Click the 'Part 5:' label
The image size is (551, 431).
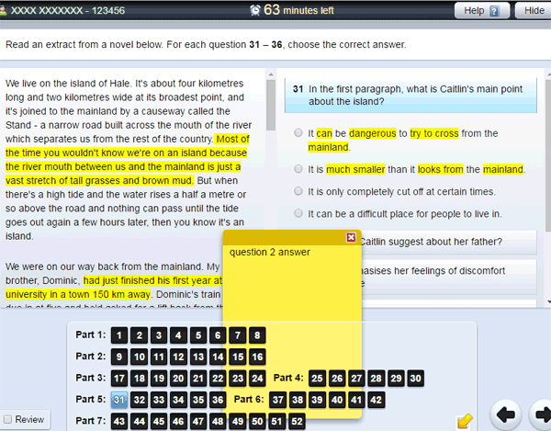pos(90,400)
